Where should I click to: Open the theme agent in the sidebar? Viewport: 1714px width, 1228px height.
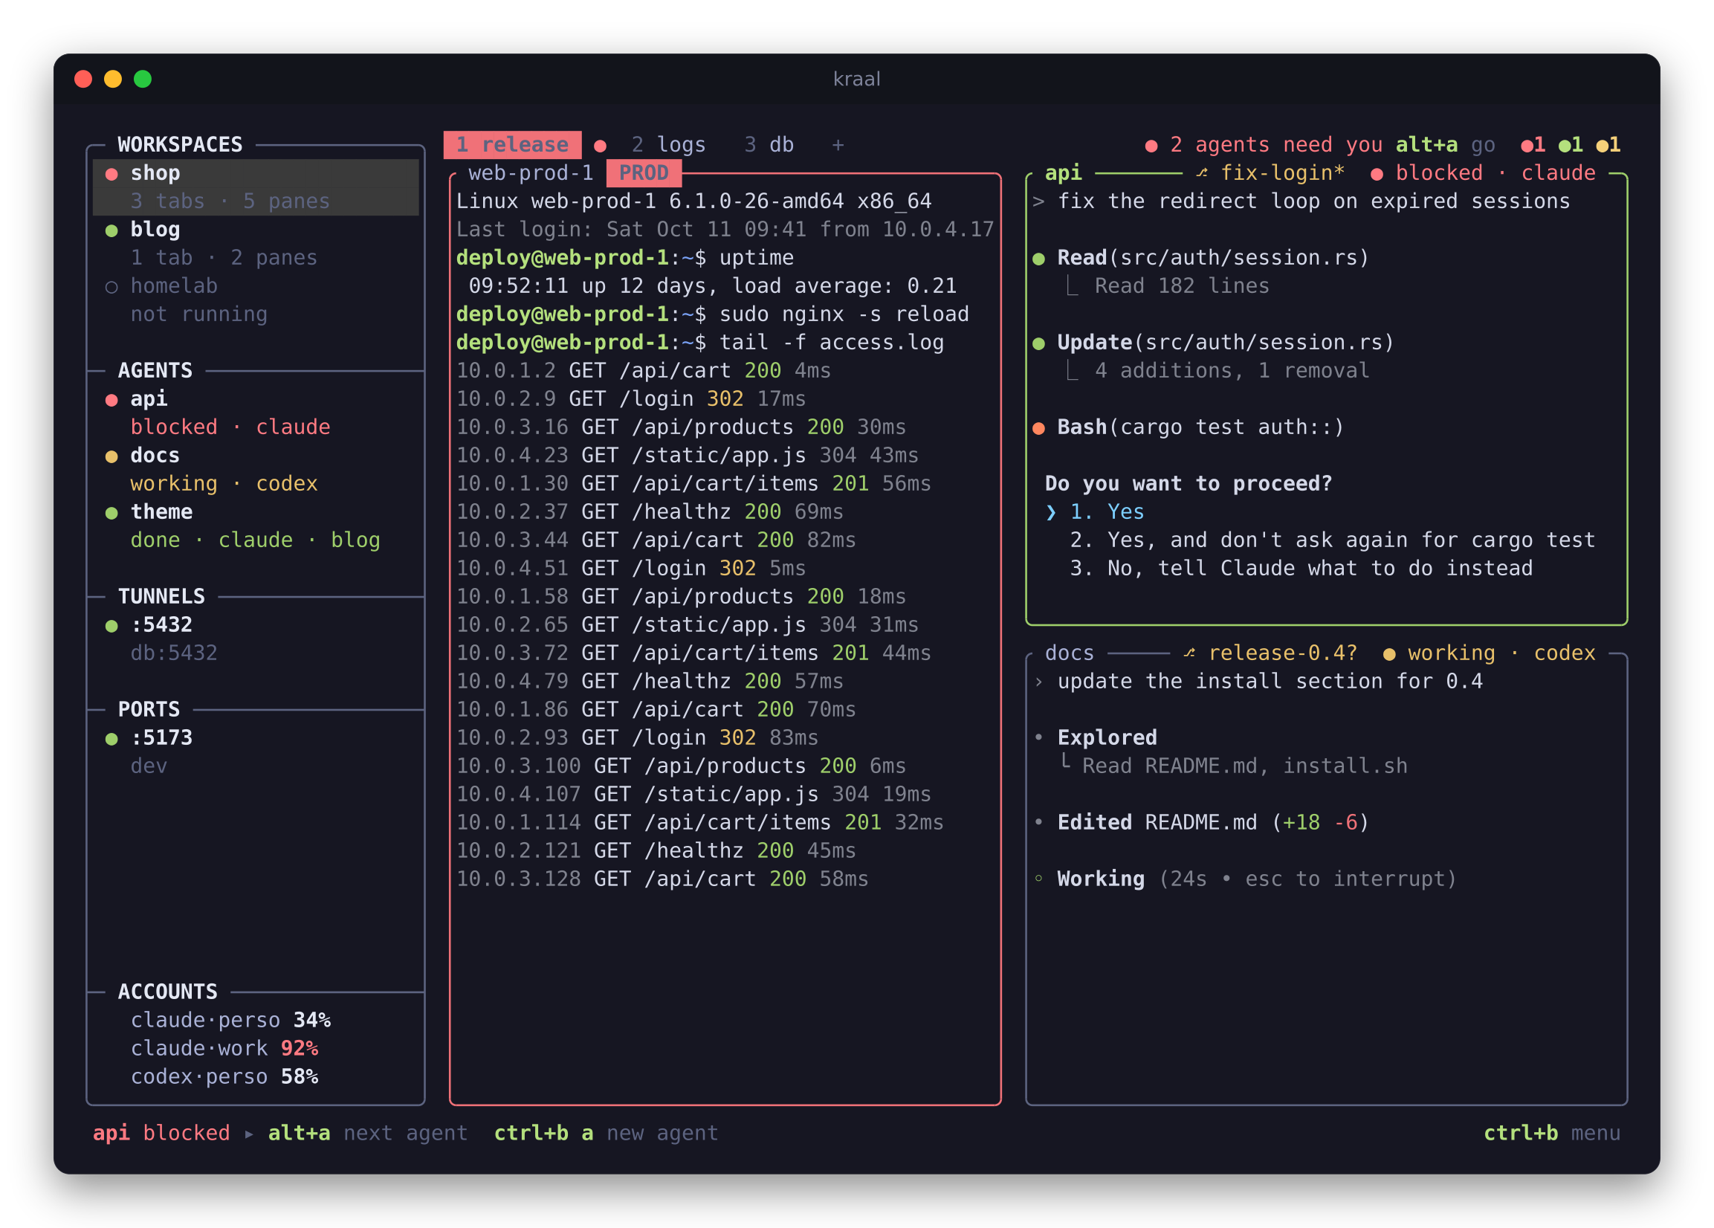256,526
